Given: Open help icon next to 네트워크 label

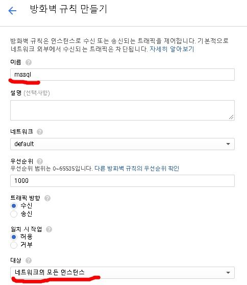Looking at the screenshot, I should (40, 132).
